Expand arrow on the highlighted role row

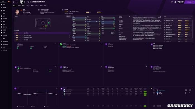[70, 33]
